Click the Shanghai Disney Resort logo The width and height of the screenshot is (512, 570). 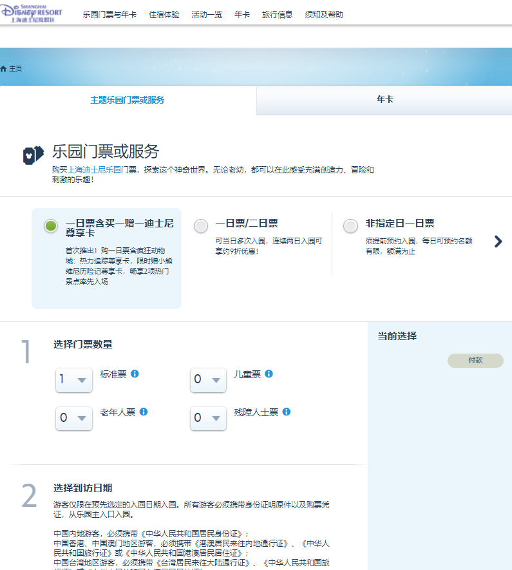click(x=32, y=14)
